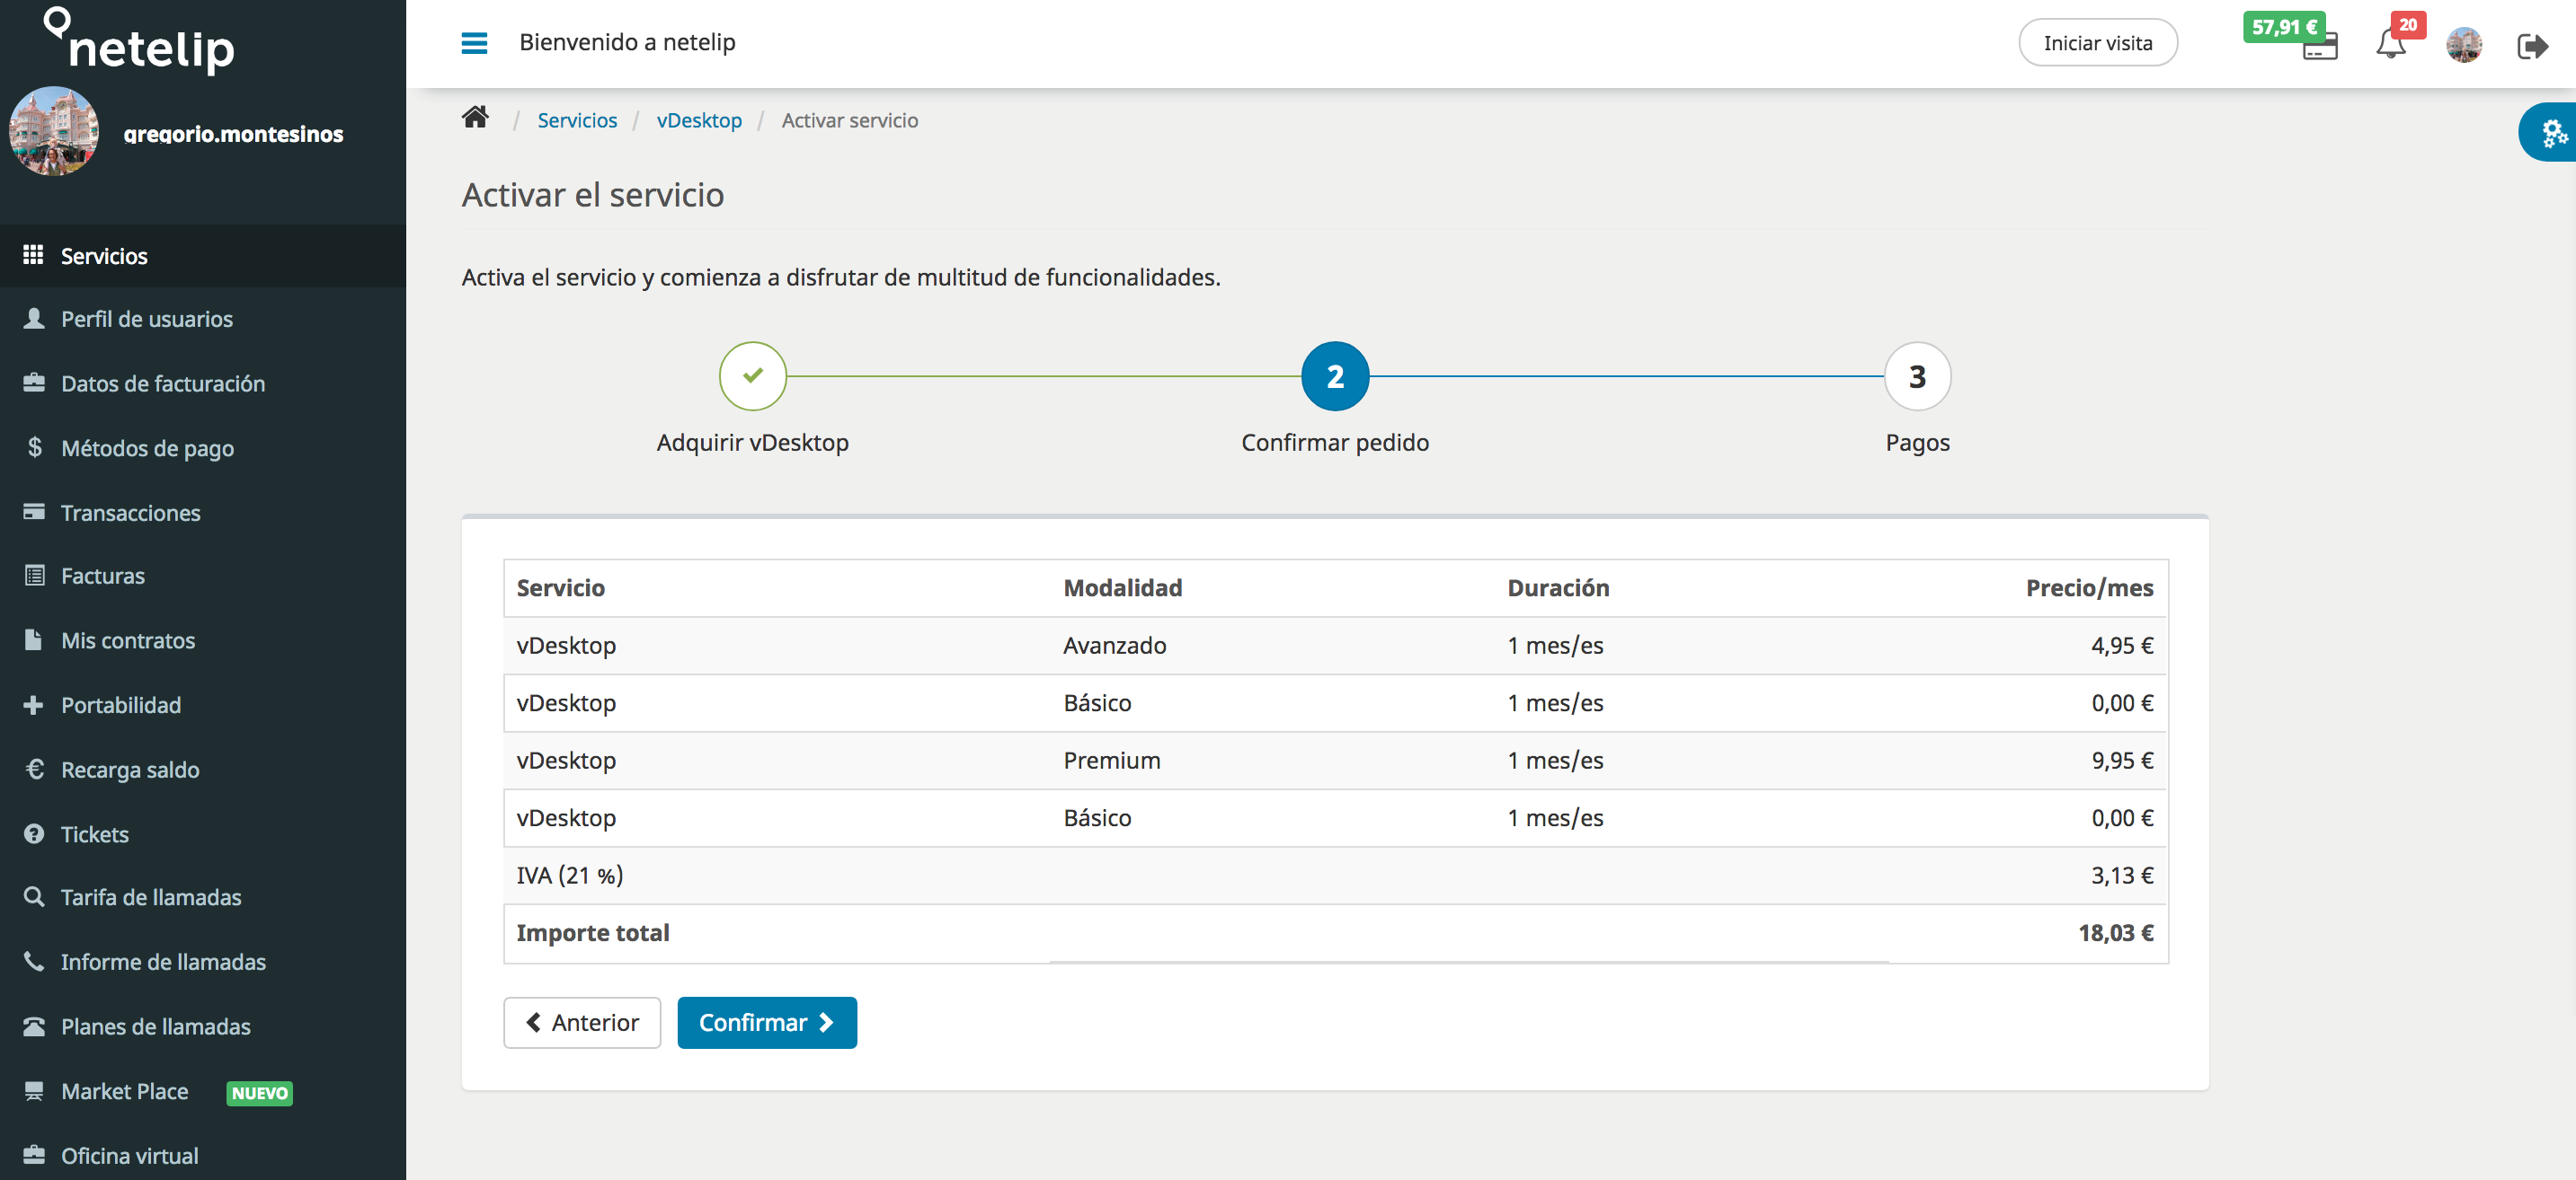Click the Perfil de usuarios person icon

(x=34, y=319)
